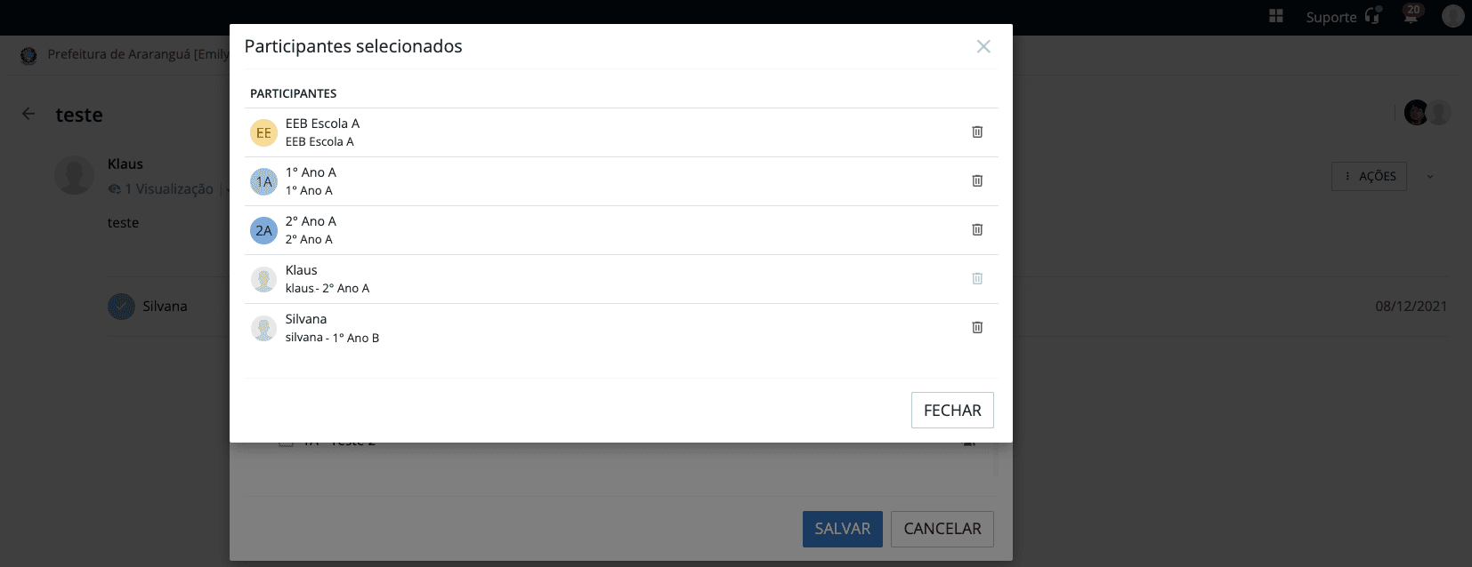Open the AÇÕES menu
Image resolution: width=1472 pixels, height=567 pixels.
pyautogui.click(x=1370, y=176)
